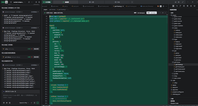The width and height of the screenshot is (198, 106).
Task: Switch to the green real-time follow tab
Action: pos(47,2)
